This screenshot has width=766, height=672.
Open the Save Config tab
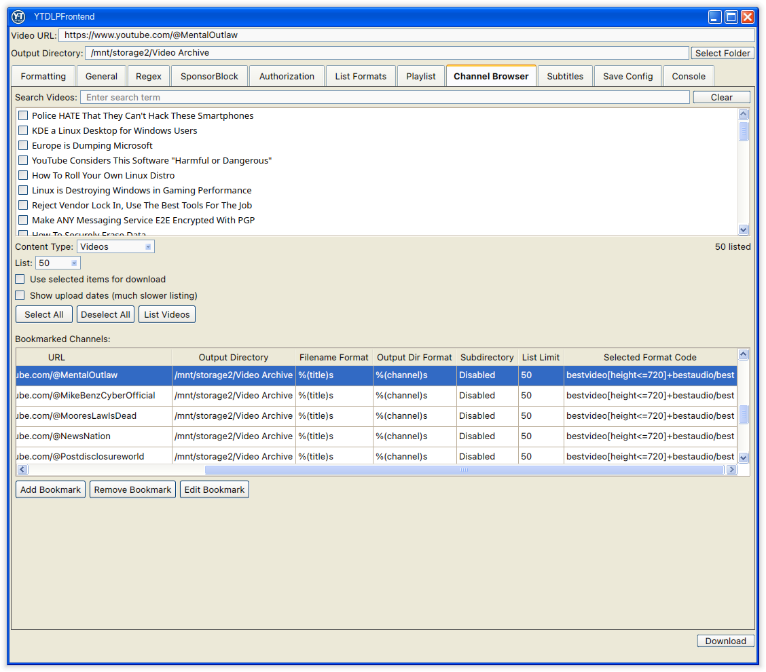point(627,76)
